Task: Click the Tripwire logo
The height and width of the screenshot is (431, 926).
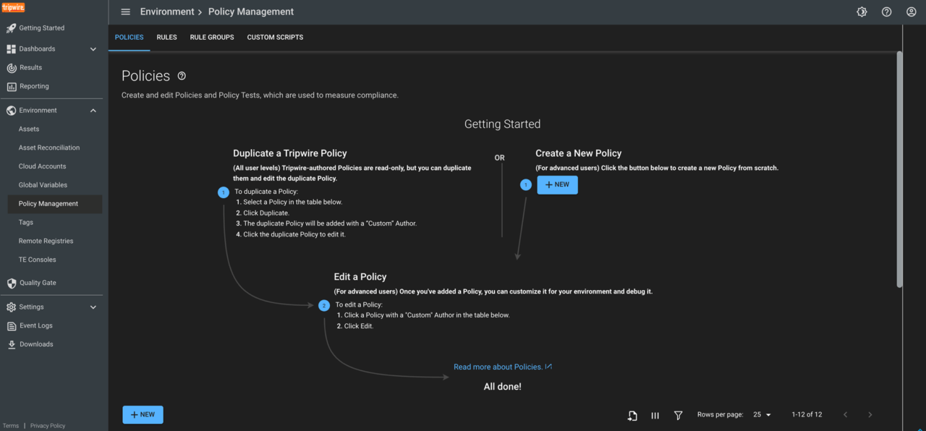Action: coord(13,7)
